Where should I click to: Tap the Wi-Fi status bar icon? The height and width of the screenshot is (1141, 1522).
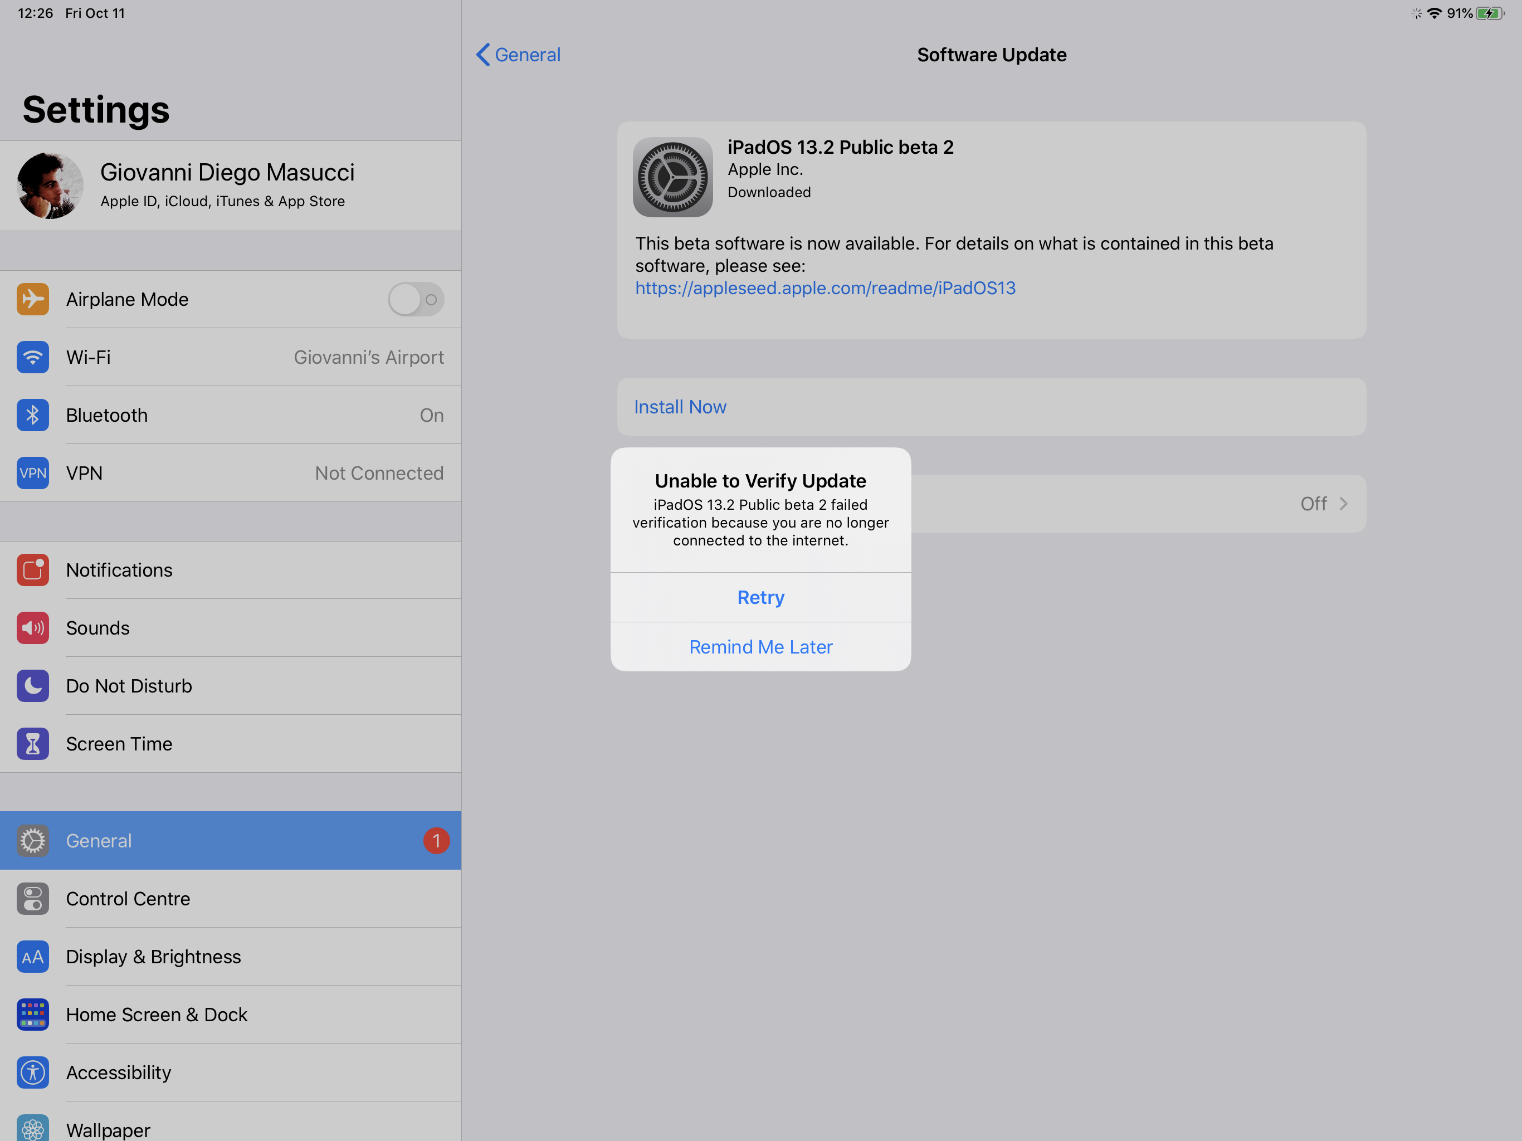tap(1434, 13)
